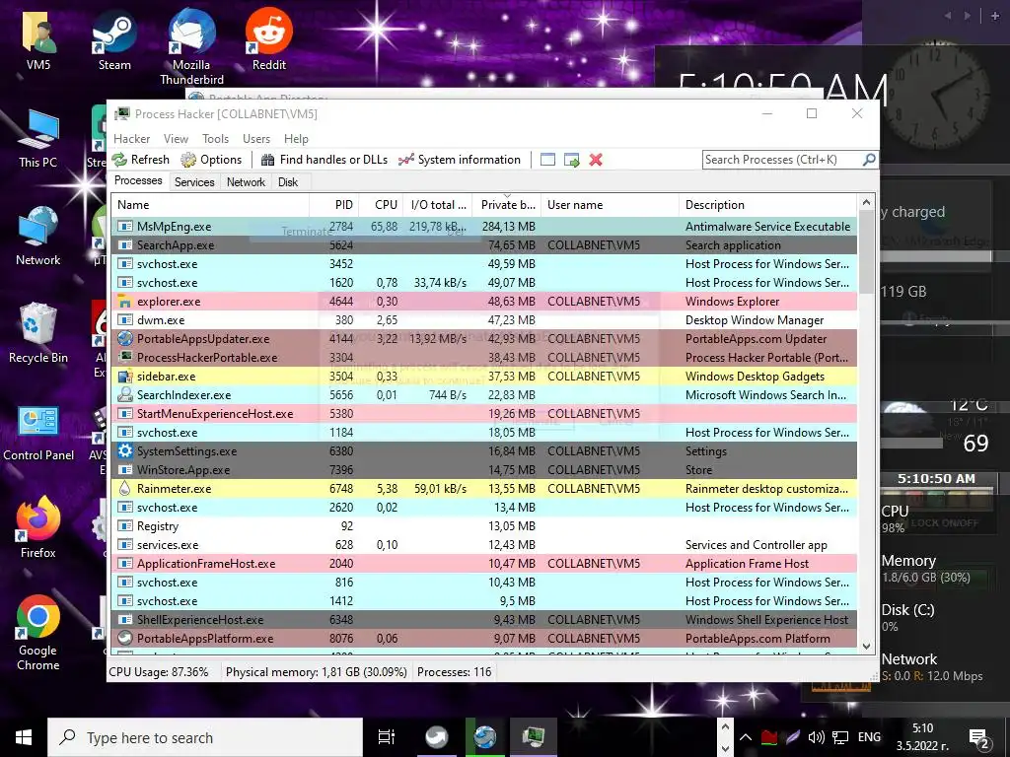Open Options in the toolbar
The height and width of the screenshot is (757, 1010).
pos(211,160)
